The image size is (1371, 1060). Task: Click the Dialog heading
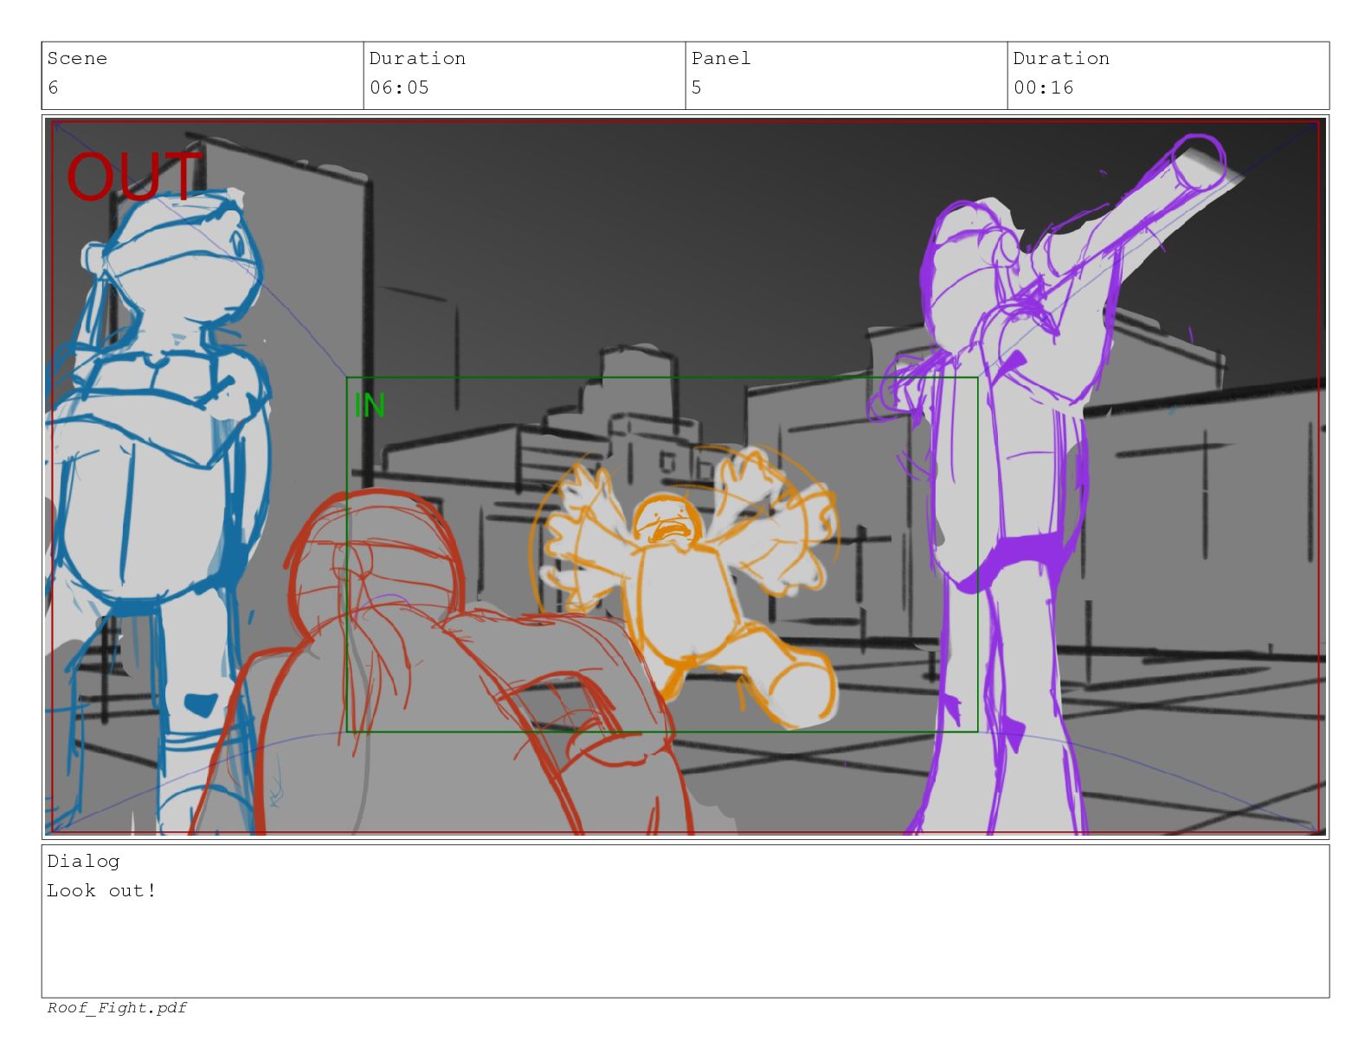[x=83, y=861]
